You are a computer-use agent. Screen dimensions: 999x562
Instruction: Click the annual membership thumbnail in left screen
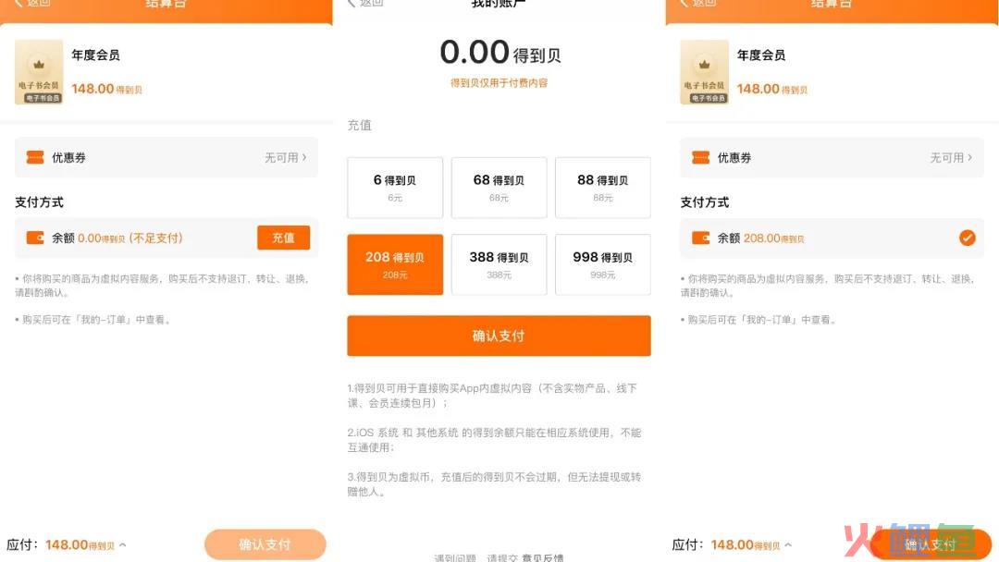[x=39, y=72]
